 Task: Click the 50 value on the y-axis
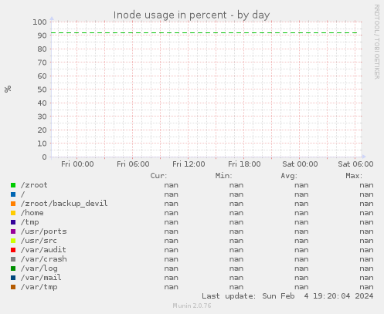tap(42, 89)
